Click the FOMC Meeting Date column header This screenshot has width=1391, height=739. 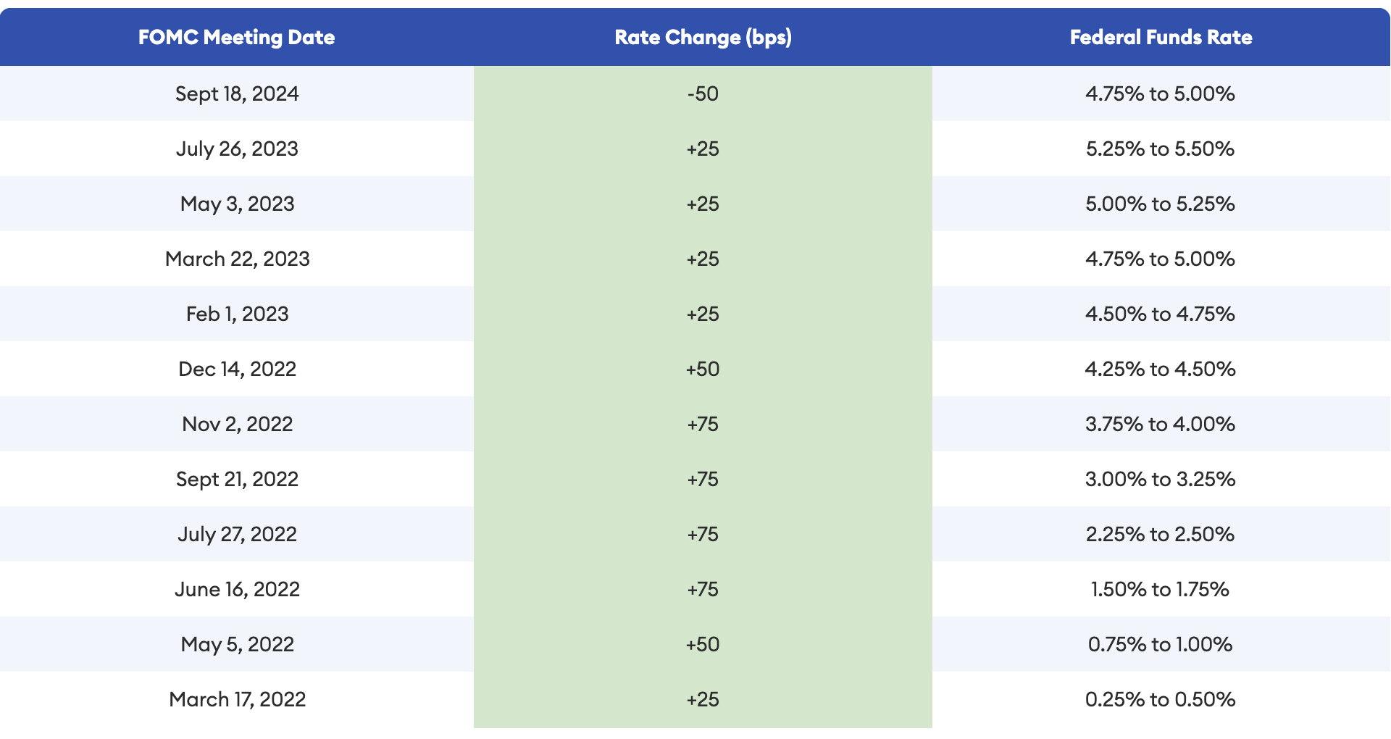coord(237,37)
